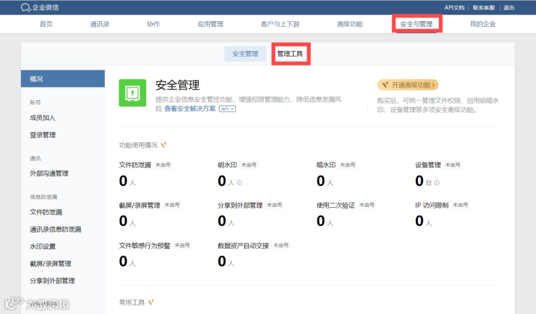536x314 pixels.
Task: Click 未启用 tag beside 使用二次验证
Action: pos(367,205)
